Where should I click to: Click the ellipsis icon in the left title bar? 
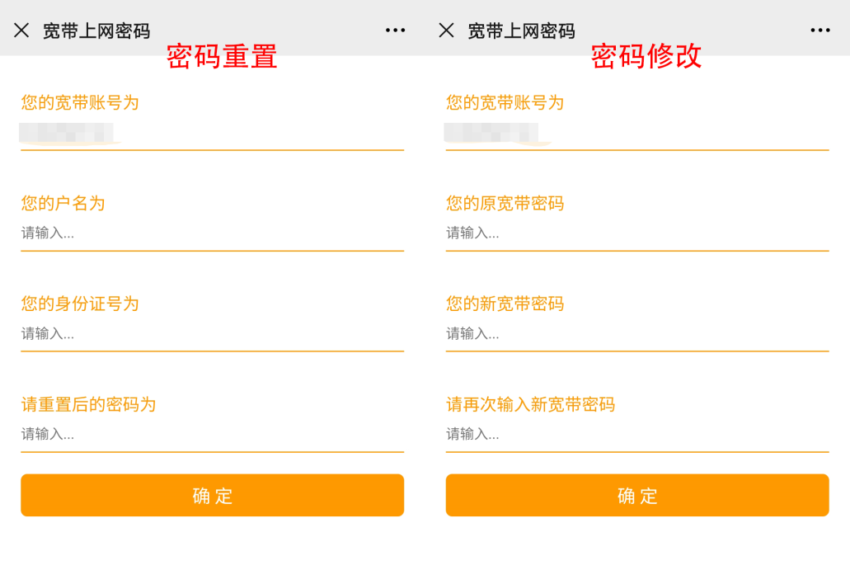pos(395,30)
